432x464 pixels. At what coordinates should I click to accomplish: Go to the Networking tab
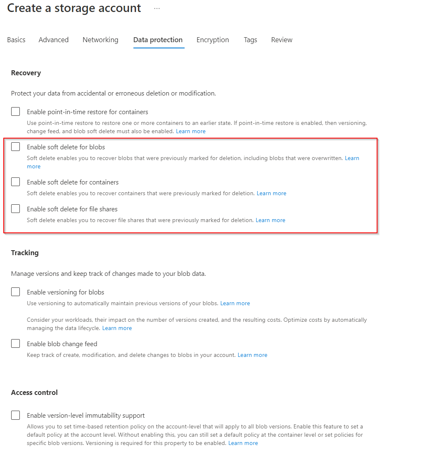click(x=100, y=40)
